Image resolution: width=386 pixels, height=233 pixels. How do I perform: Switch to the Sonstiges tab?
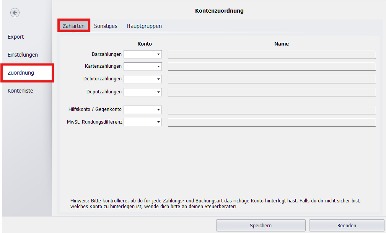[x=106, y=26]
